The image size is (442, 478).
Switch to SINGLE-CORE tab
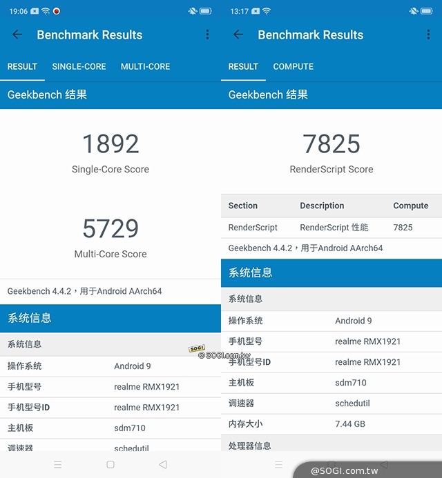click(79, 66)
